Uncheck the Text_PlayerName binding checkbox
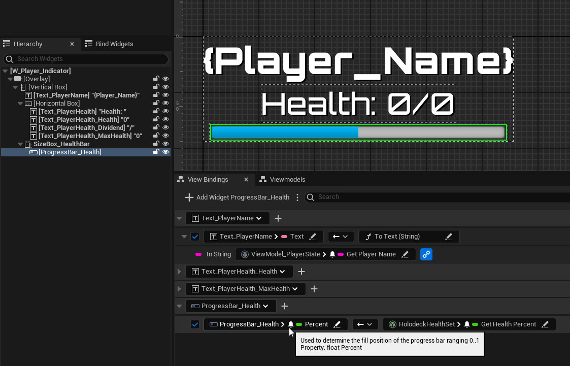 195,237
